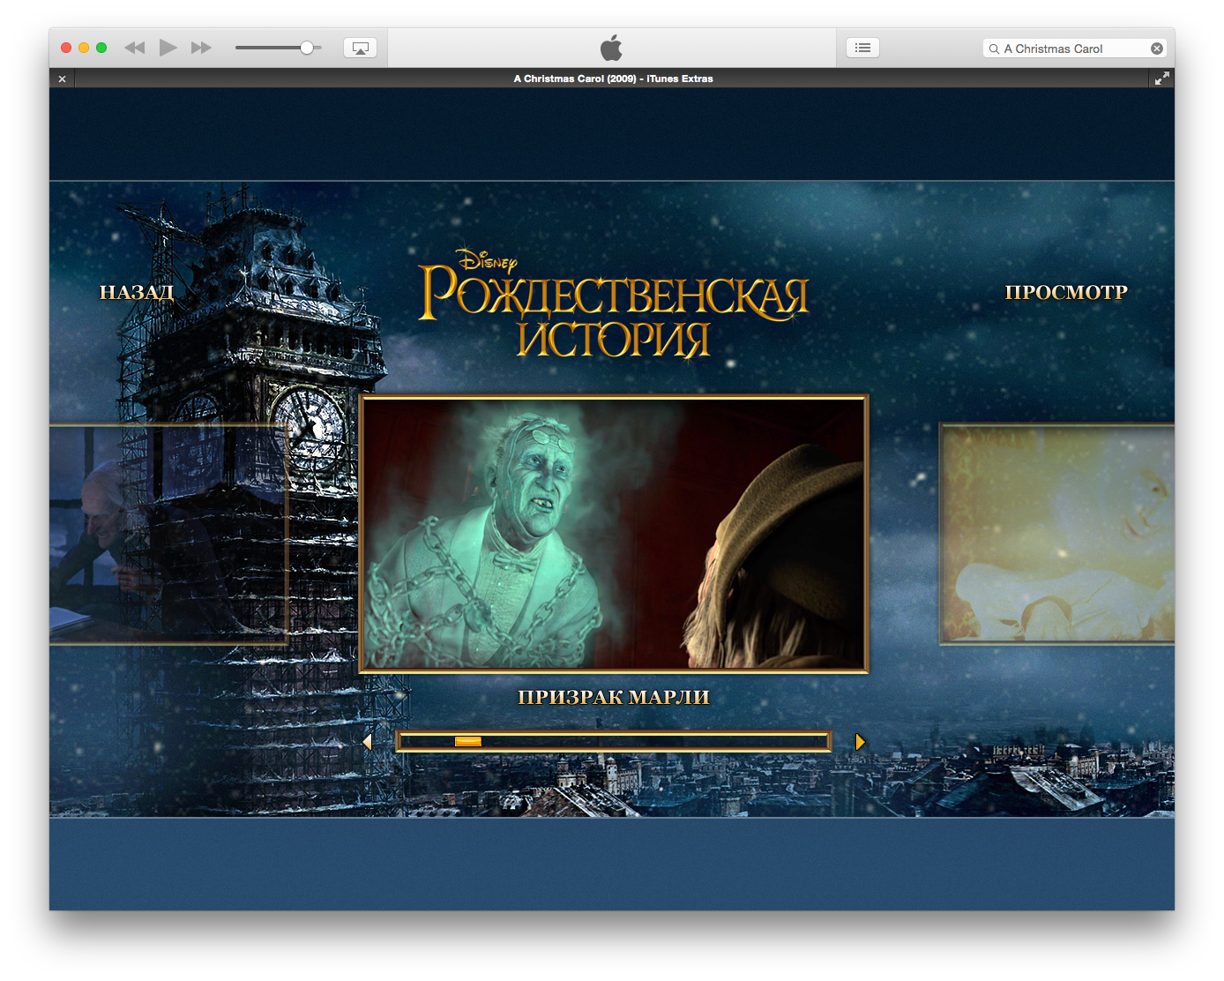Image resolution: width=1224 pixels, height=981 pixels.
Task: Select the next scene thumbnail on the right
Action: coord(1056,534)
